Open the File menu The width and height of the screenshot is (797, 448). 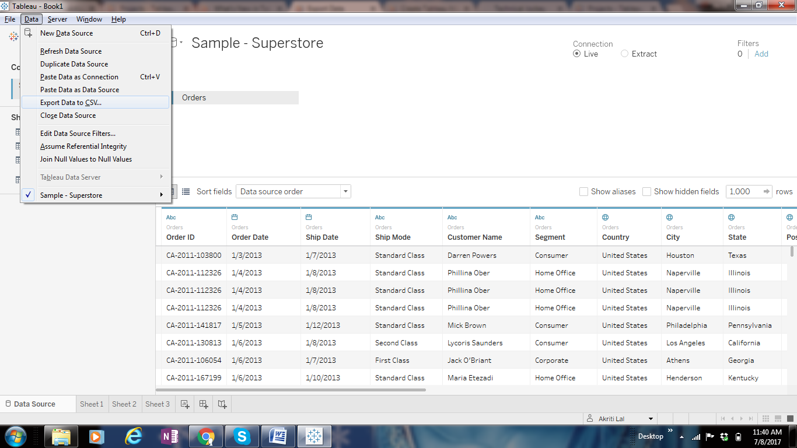pyautogui.click(x=10, y=19)
